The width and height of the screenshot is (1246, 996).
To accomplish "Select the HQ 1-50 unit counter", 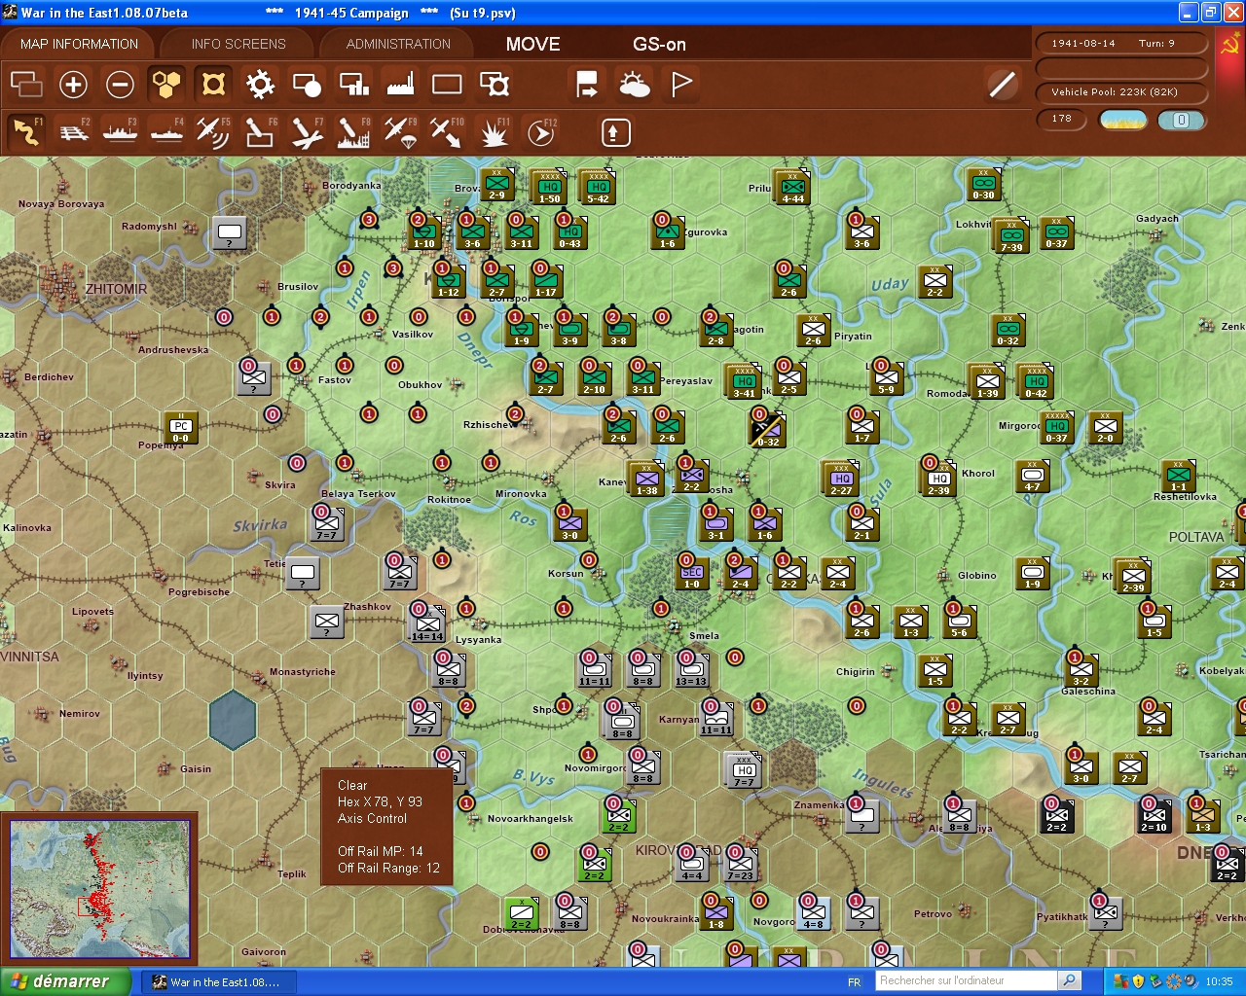I will (x=549, y=186).
